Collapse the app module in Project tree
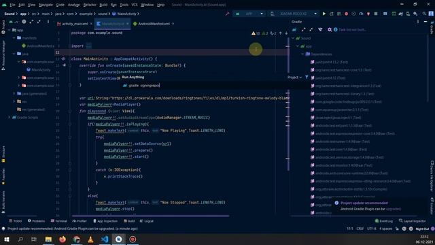435x245 pixels. pyautogui.click(x=10, y=30)
